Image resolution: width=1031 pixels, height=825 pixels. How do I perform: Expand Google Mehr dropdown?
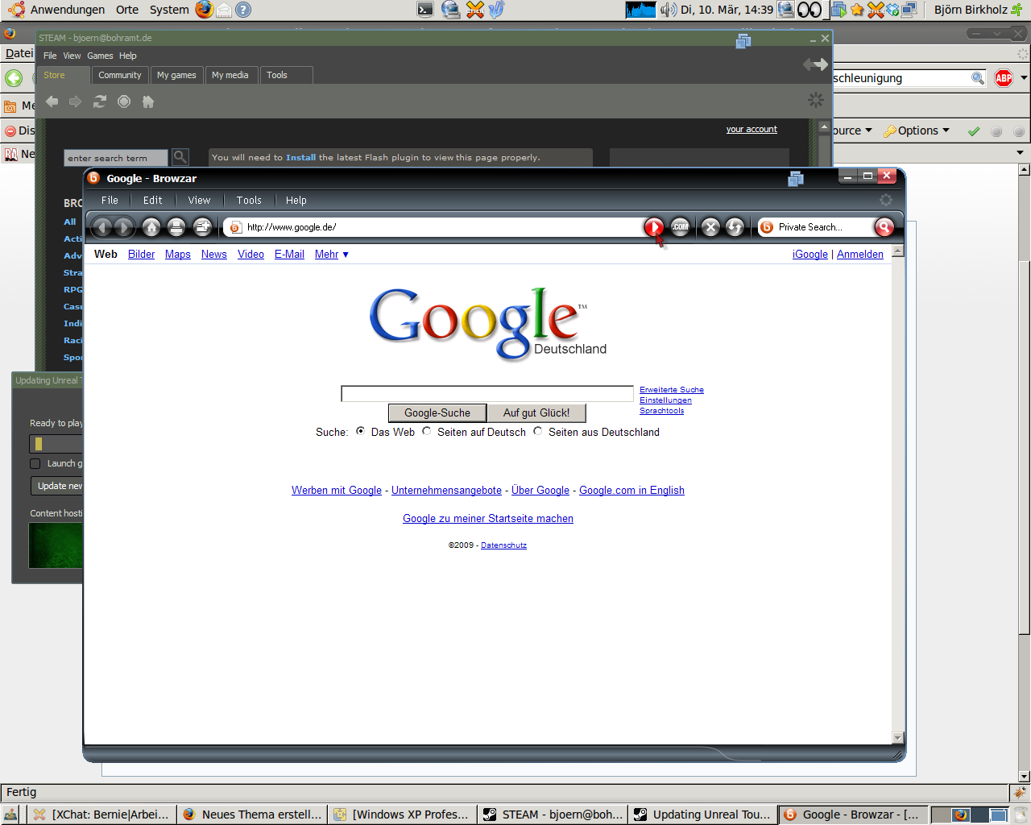[332, 255]
